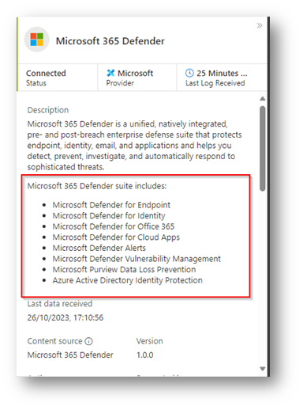This screenshot has width=303, height=410.
Task: Click the last data received timestamp
Action: [65, 317]
